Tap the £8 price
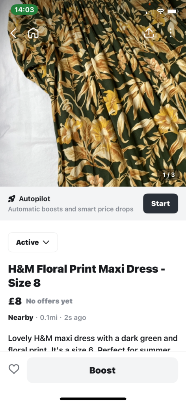 point(15,301)
